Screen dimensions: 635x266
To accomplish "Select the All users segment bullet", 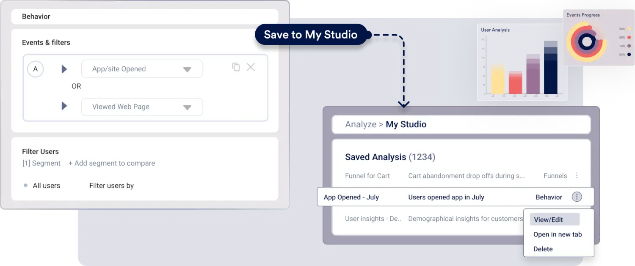I will (x=26, y=186).
